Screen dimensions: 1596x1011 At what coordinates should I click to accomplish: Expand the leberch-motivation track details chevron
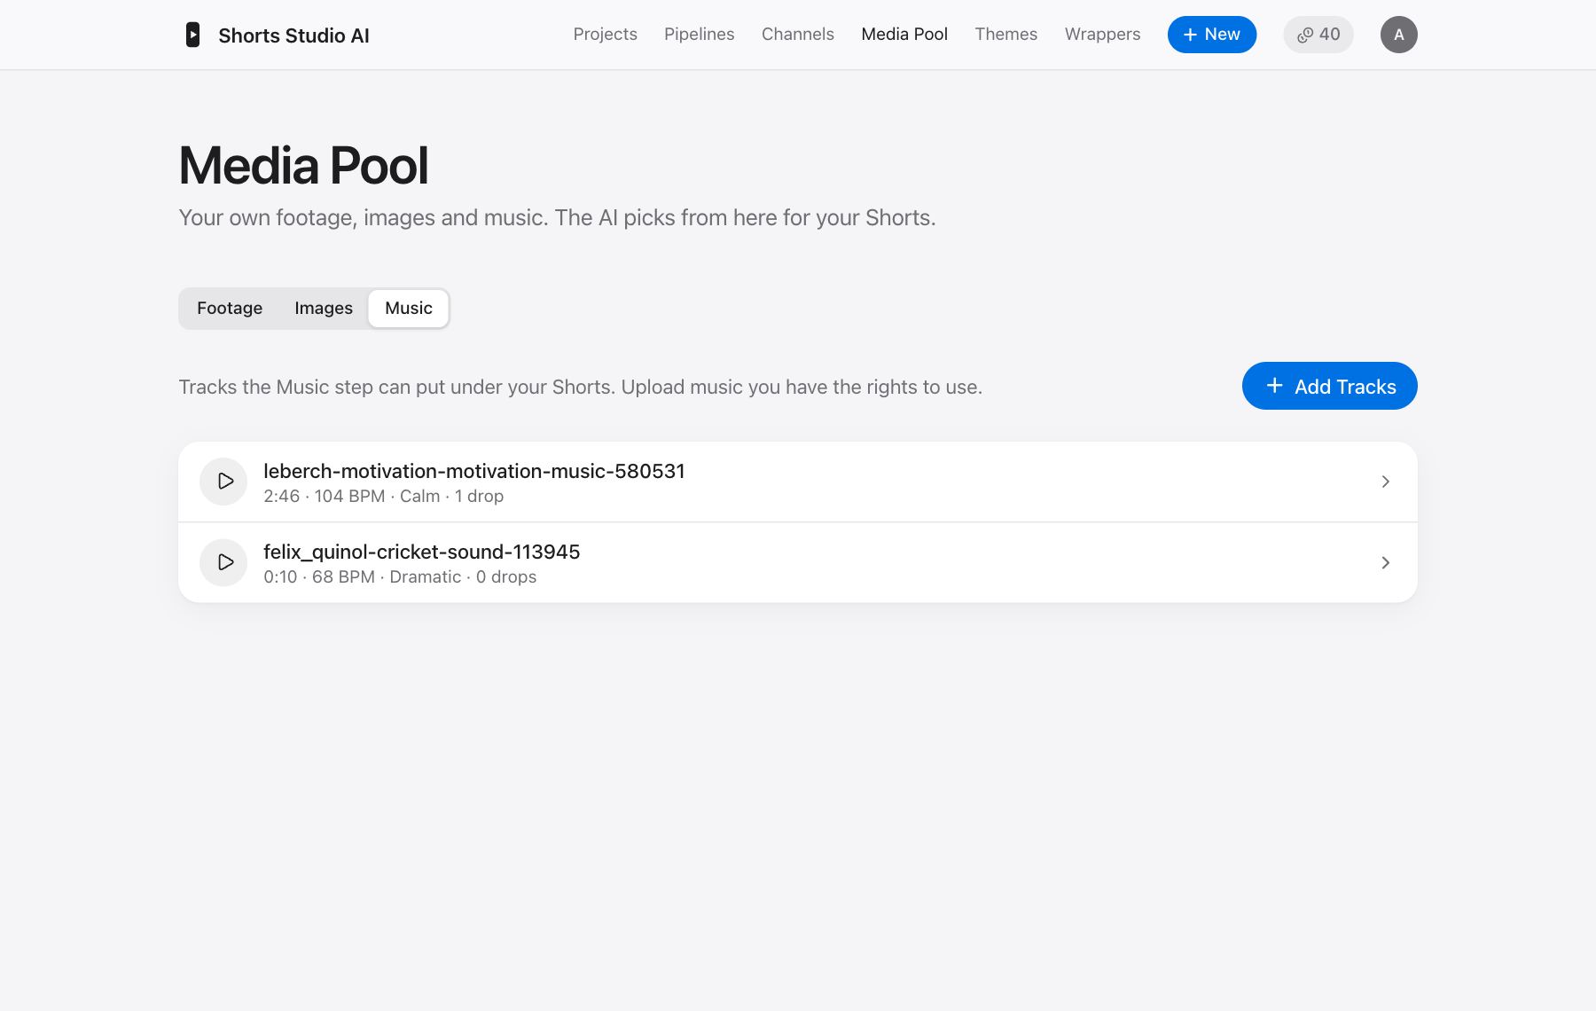tap(1385, 482)
